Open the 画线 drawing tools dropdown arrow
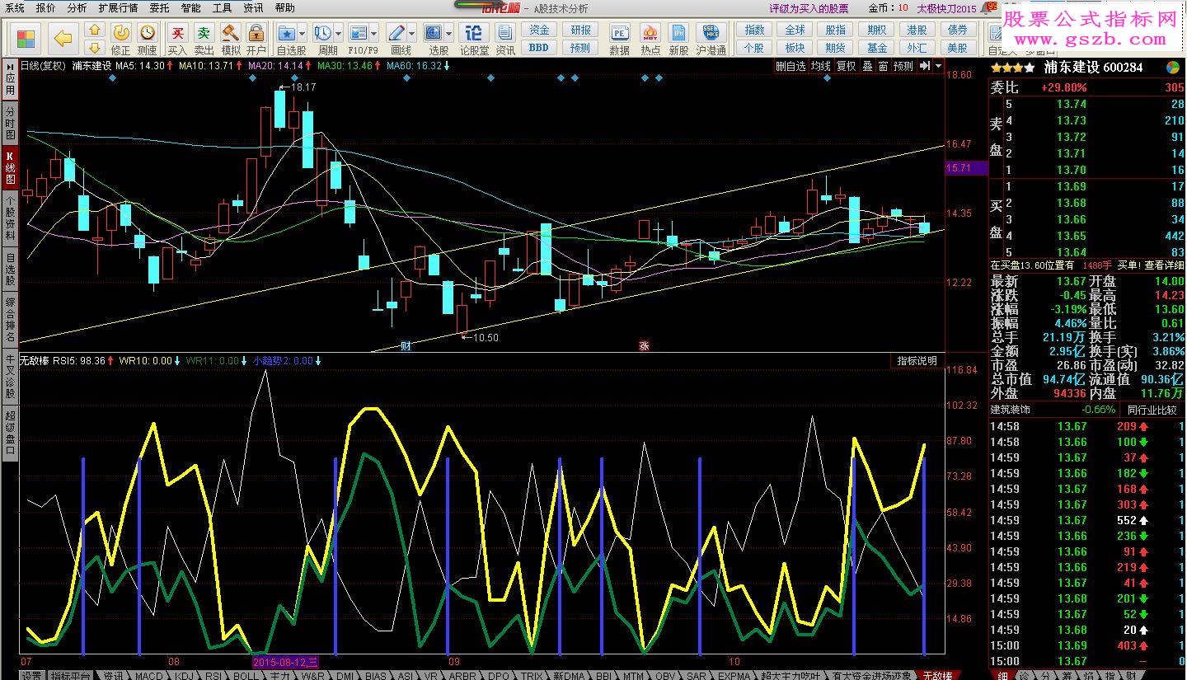1187x680 pixels. (x=411, y=34)
